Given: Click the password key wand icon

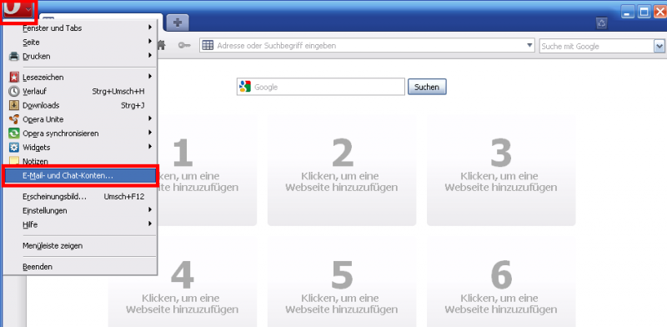Looking at the screenshot, I should click(x=184, y=46).
